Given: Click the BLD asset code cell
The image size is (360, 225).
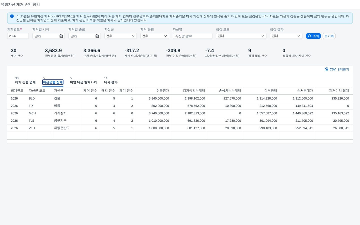Looking at the screenshot, I should pos(39,98).
